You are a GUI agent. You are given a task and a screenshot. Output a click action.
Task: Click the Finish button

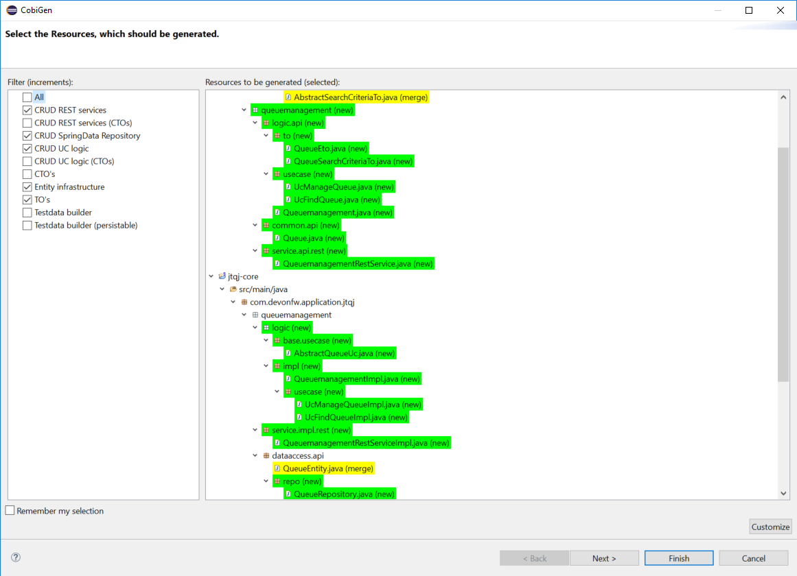678,558
